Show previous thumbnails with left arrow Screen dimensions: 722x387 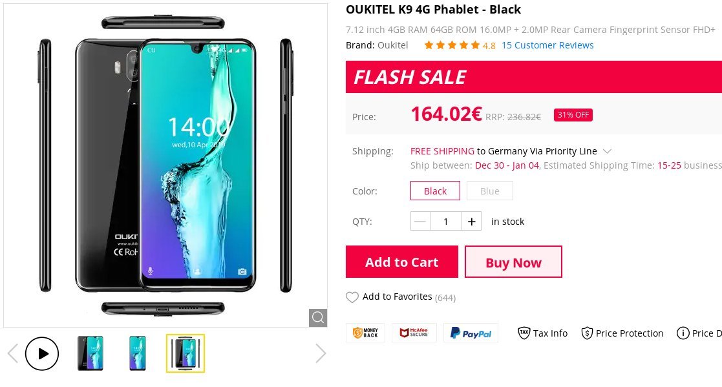13,353
